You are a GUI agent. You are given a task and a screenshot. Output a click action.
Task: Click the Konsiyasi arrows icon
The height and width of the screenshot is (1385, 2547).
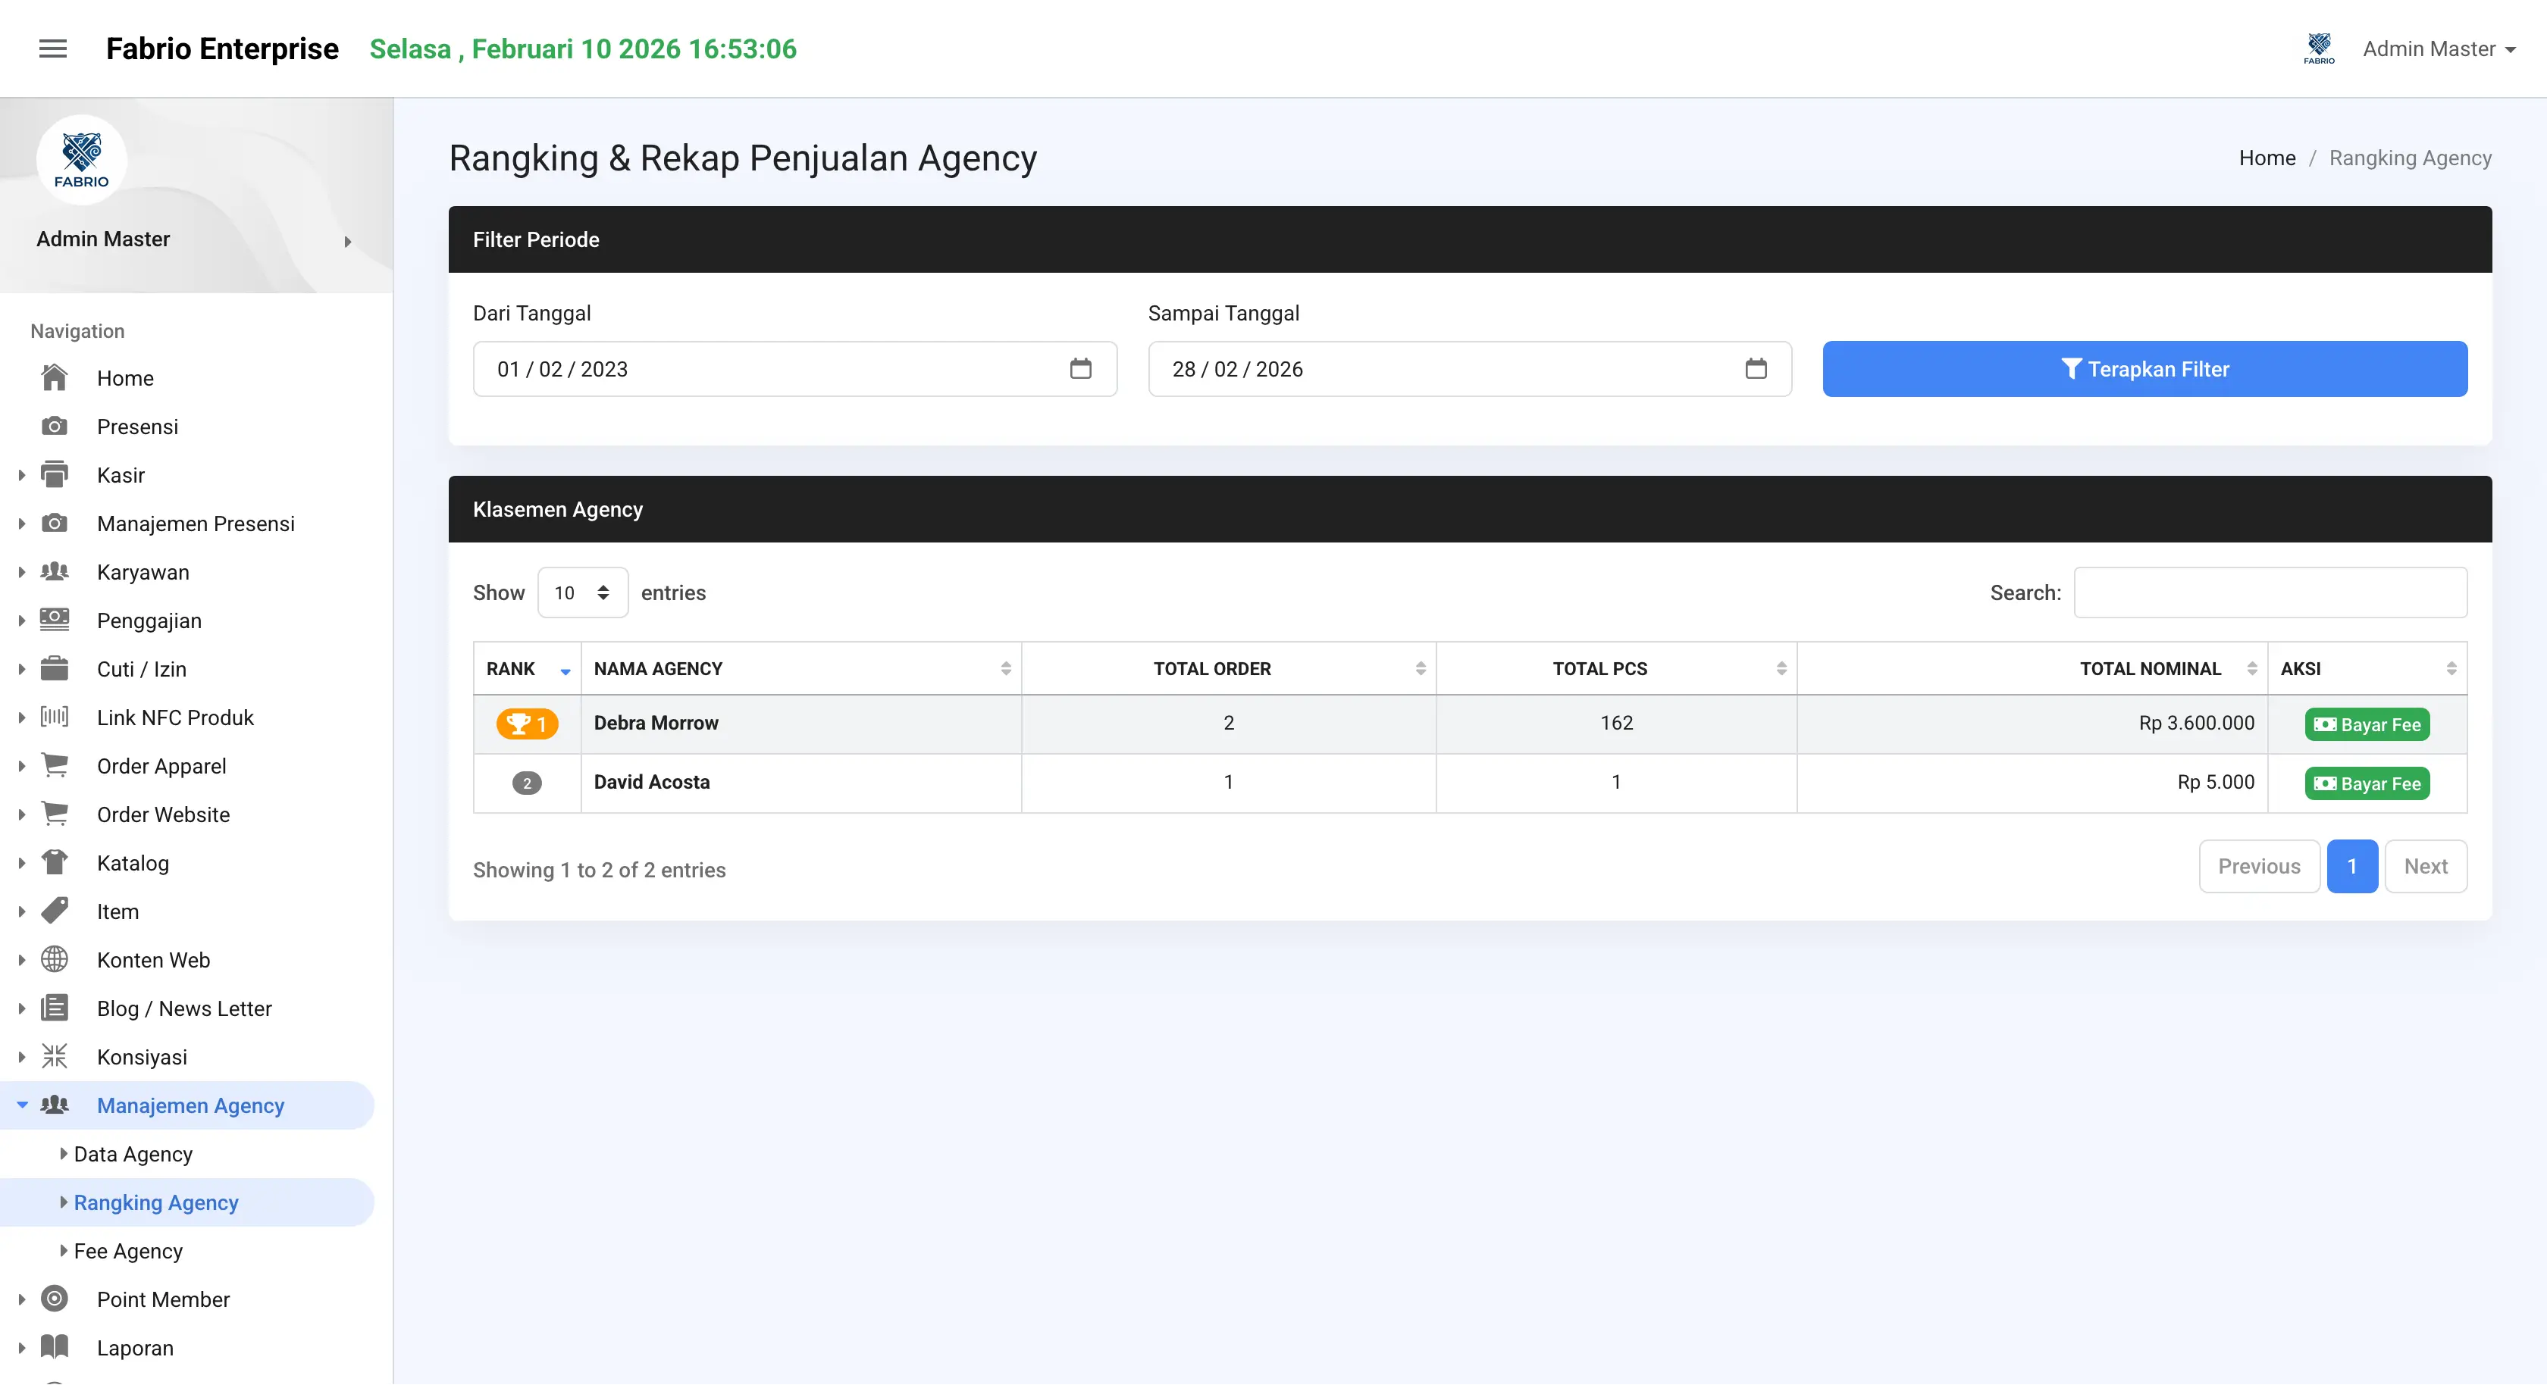point(55,1056)
